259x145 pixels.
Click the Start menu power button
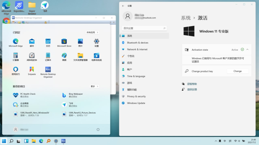point(98,129)
